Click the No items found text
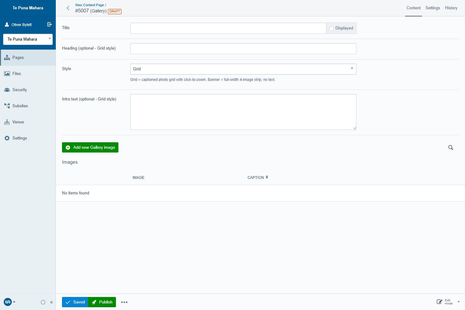 click(x=76, y=193)
